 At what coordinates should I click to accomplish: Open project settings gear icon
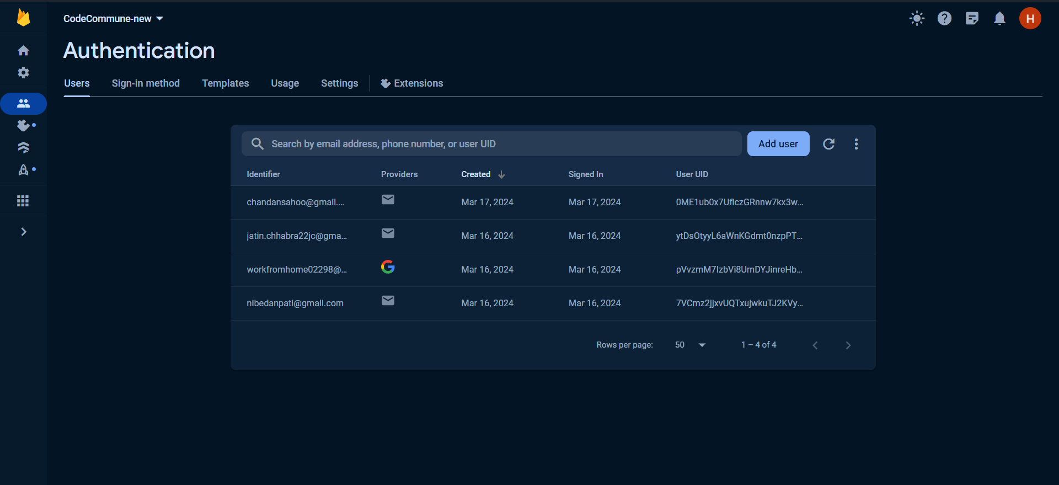[x=23, y=73]
